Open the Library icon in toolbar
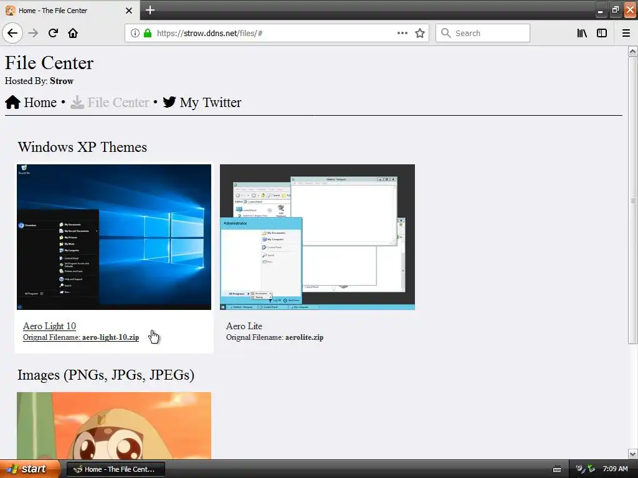The height and width of the screenshot is (478, 638). click(582, 33)
